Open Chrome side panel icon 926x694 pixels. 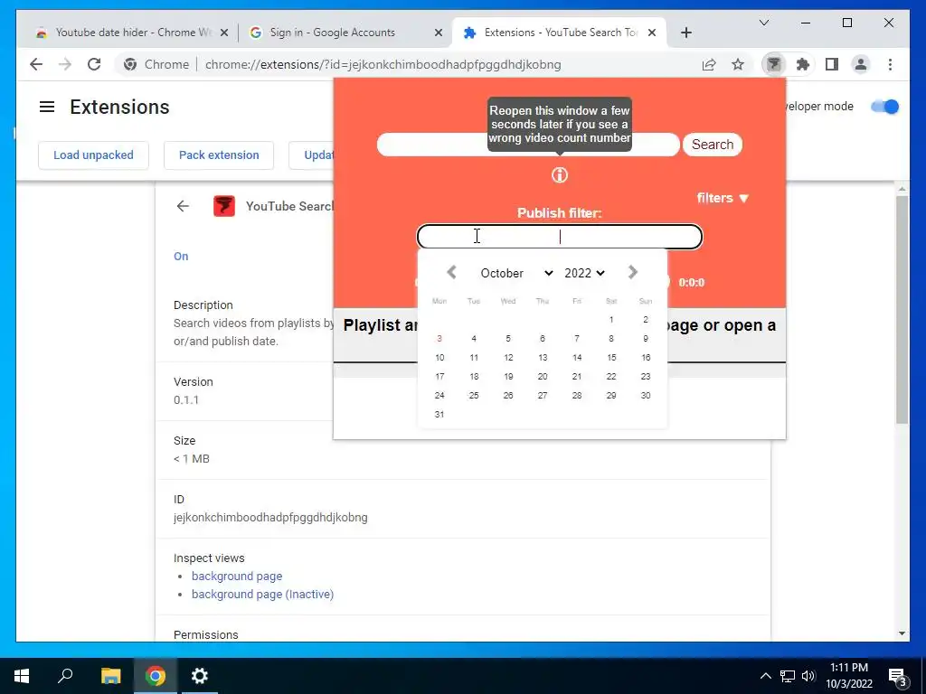(832, 64)
